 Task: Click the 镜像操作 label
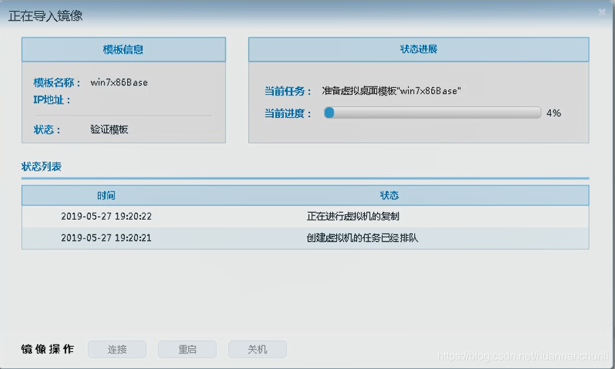click(47, 349)
